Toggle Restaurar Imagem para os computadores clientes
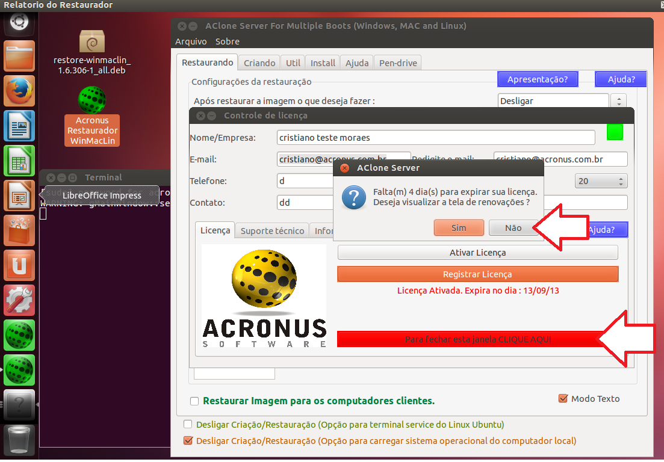This screenshot has height=462, width=664. click(194, 401)
